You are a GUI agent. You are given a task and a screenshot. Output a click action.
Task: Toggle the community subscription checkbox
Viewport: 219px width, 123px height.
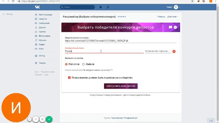[x=69, y=78]
